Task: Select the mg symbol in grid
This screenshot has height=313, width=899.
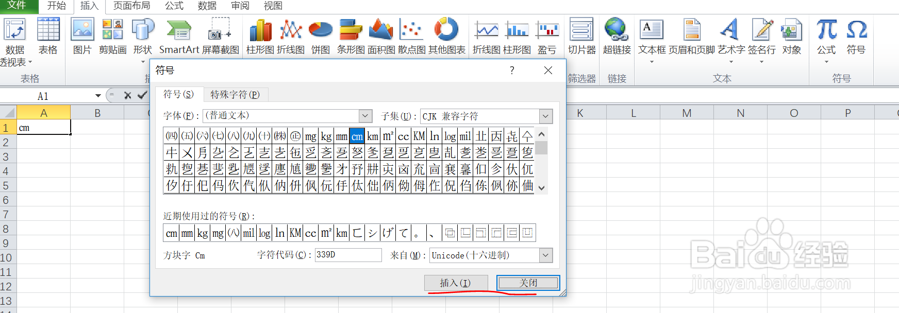Action: click(x=311, y=136)
